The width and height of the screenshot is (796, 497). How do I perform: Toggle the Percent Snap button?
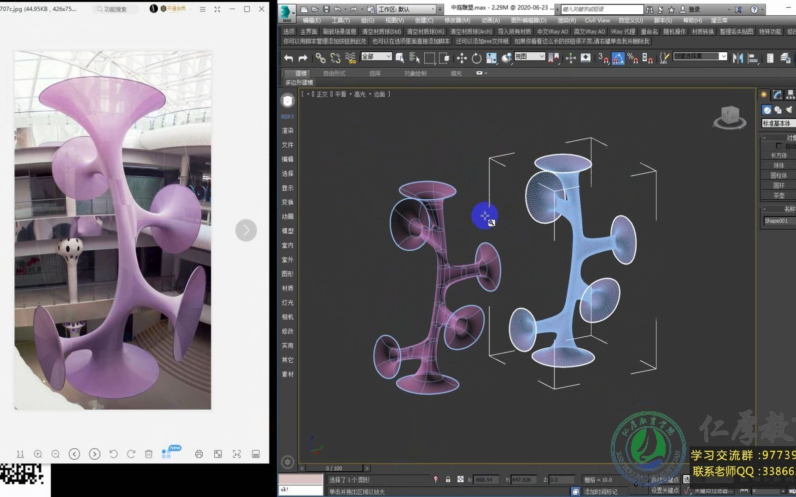click(633, 58)
